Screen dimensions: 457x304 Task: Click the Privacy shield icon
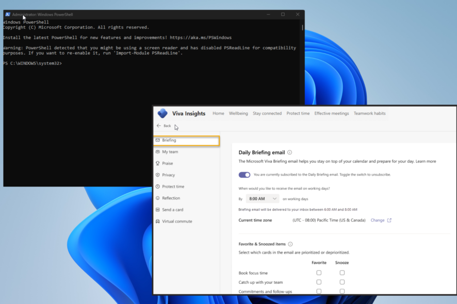[158, 175]
